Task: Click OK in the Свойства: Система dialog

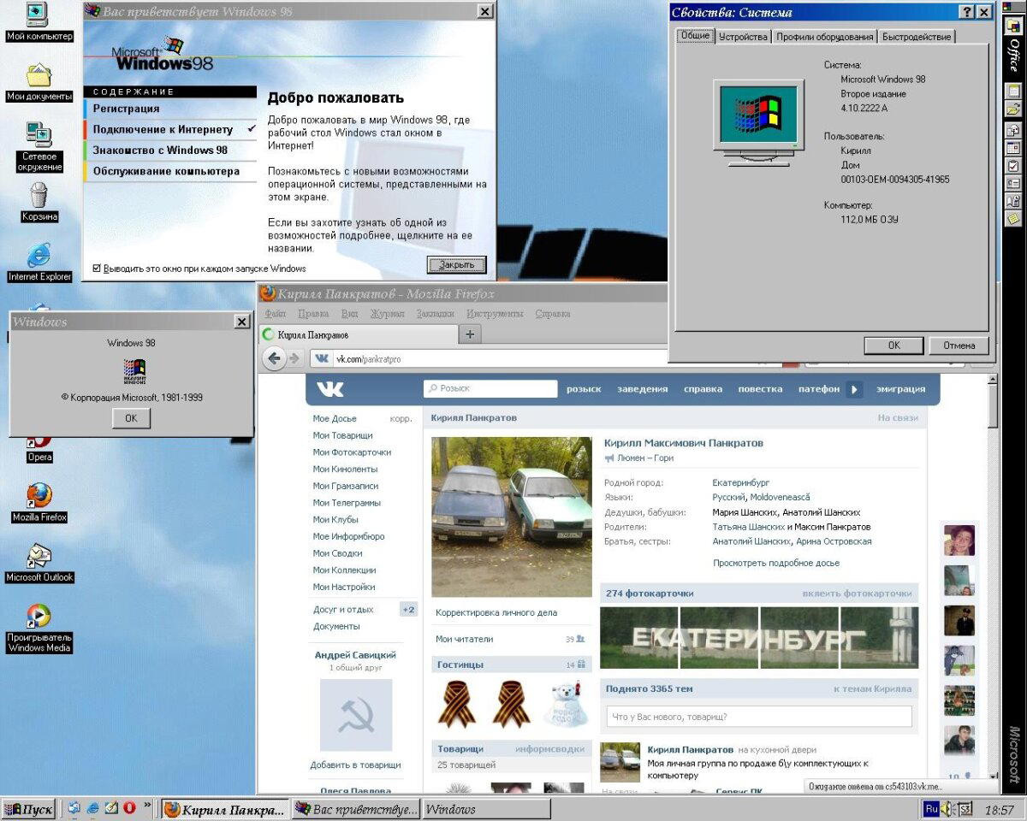Action: (x=893, y=346)
